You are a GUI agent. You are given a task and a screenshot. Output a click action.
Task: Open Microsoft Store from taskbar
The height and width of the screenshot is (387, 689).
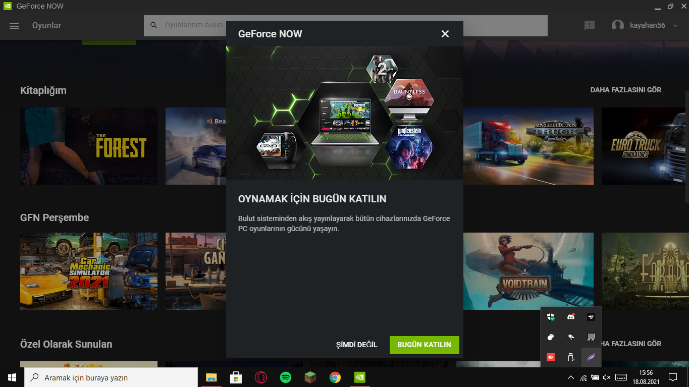point(236,377)
